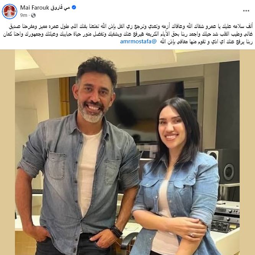
Task: Click the beige margin left of the photo
Action: (8, 152)
